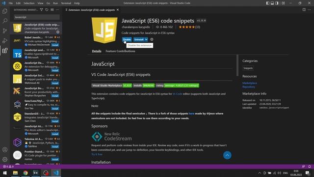Click the extensions search input field

pyautogui.click(x=37, y=17)
